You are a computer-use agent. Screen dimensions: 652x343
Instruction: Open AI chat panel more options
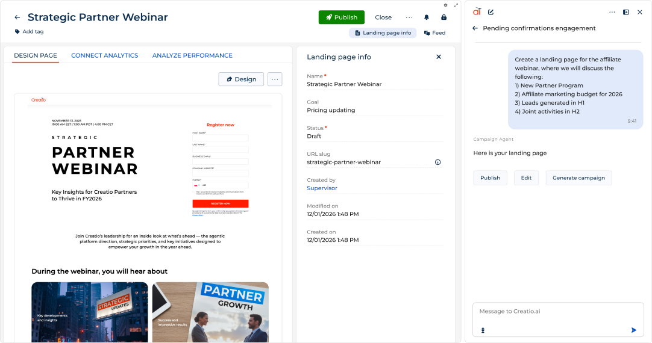(x=612, y=12)
